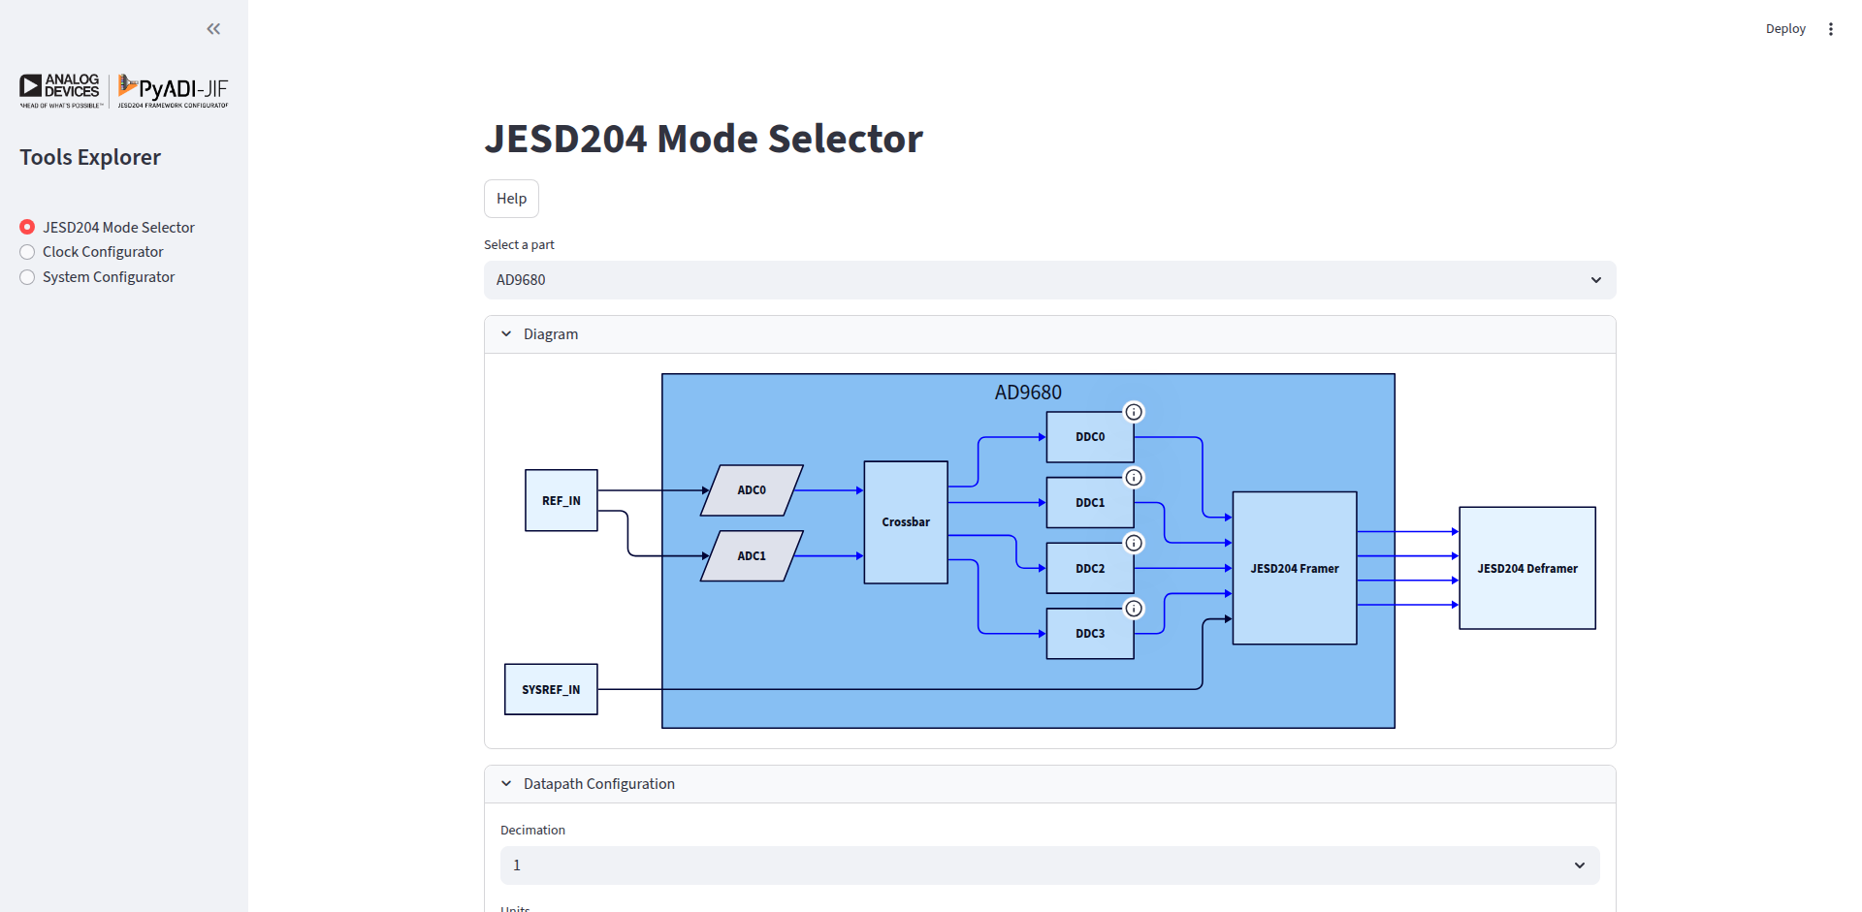Screen dimensions: 1862x912
Task: Click the SYSREF_IN block in the diagram
Action: [x=550, y=688]
